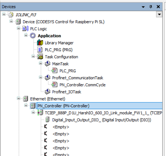166x156 pixels.
Task: Click the PN_Controller.CommCycle call icon
Action: 55,85
